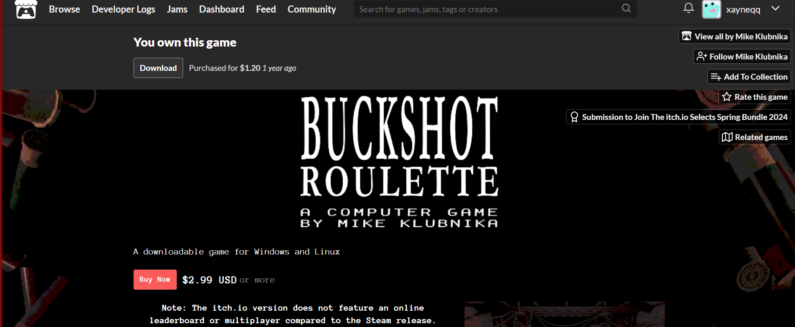This screenshot has height=327, width=795.
Task: Add game to a collection
Action: click(749, 77)
